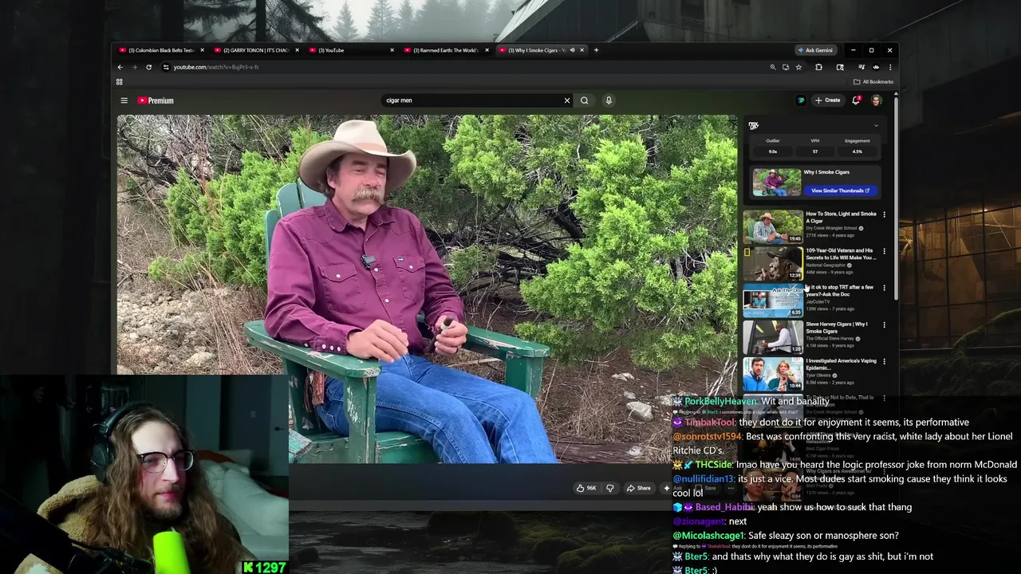The height and width of the screenshot is (574, 1021).
Task: Open options menu for 'Vaping Epidemic' video
Action: (x=884, y=361)
